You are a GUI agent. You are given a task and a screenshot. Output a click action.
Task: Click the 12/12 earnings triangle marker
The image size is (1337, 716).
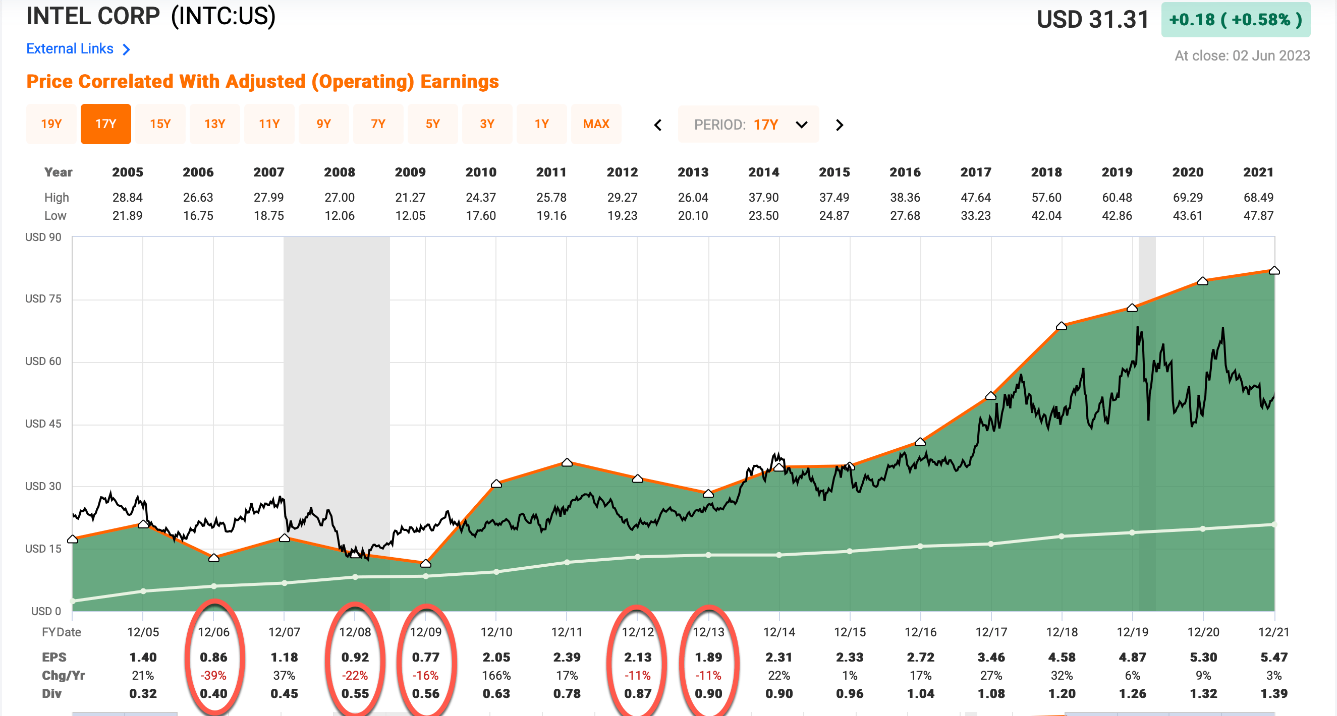point(638,479)
